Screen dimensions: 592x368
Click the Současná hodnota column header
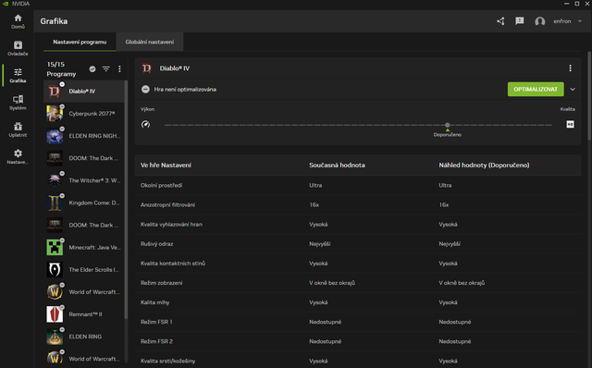[x=337, y=165]
